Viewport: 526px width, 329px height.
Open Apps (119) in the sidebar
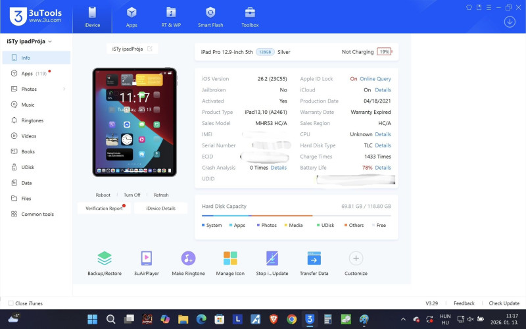click(36, 73)
